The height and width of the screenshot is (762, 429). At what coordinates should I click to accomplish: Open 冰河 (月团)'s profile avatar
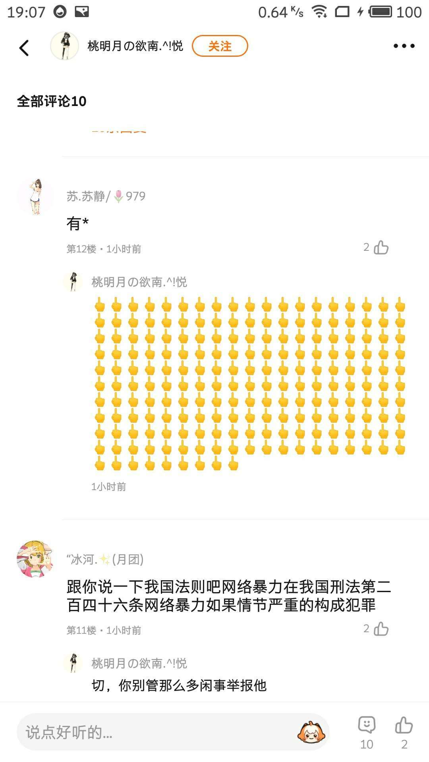point(35,558)
